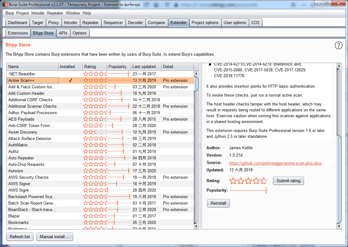Click the extension list scroll down arrow
Screen dimensions: 348x247
point(196,226)
